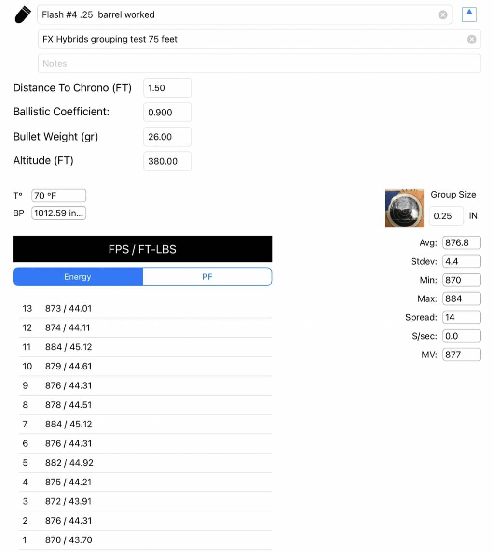This screenshot has width=494, height=554.
Task: Switch to the PF segment
Action: coord(207,277)
